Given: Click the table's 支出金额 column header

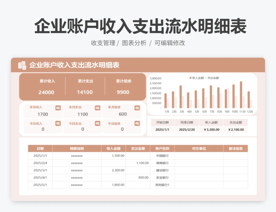Looking at the screenshot, I should (x=138, y=149).
